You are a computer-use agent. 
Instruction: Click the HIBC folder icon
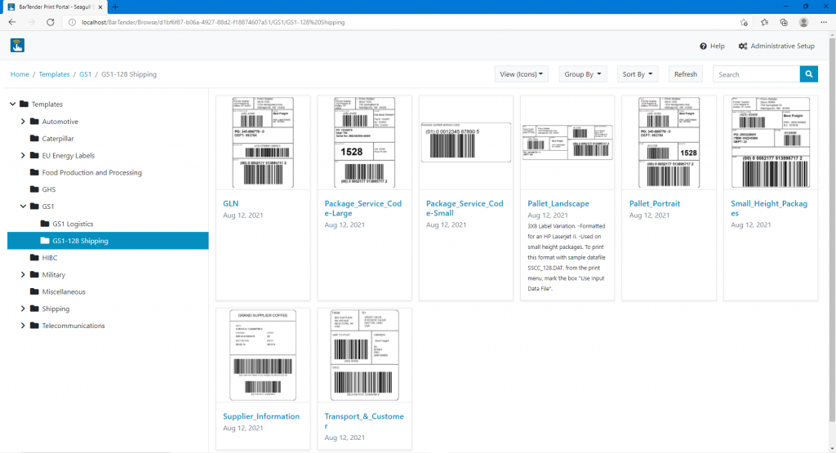(34, 257)
